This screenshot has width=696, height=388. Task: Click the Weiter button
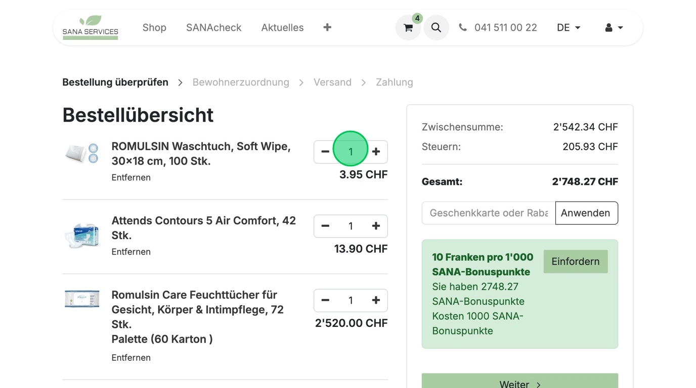tap(520, 381)
